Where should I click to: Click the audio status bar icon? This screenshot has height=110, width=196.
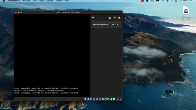pyautogui.click(x=91, y=99)
